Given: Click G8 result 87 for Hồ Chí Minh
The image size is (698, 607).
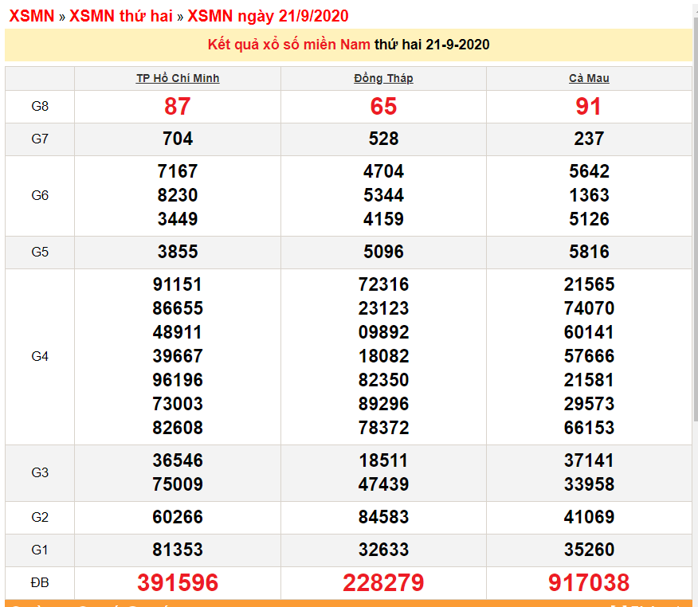Looking at the screenshot, I should click(x=178, y=106).
